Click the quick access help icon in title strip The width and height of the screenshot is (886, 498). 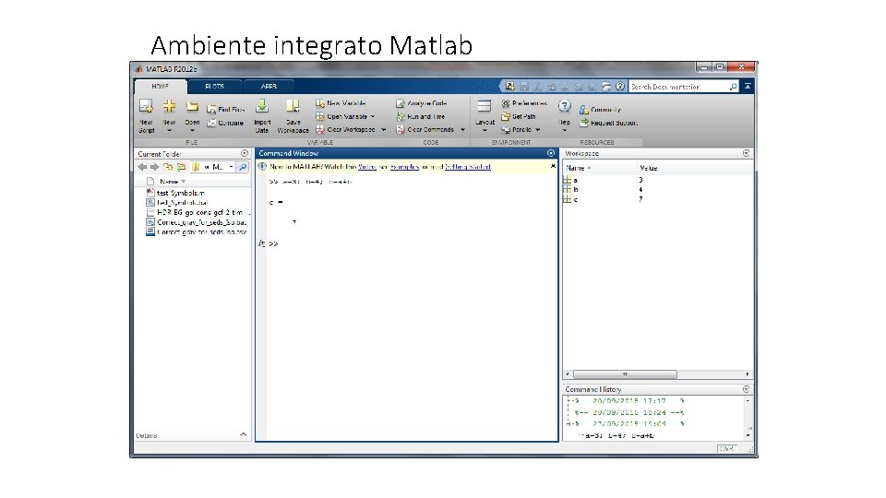click(x=620, y=87)
